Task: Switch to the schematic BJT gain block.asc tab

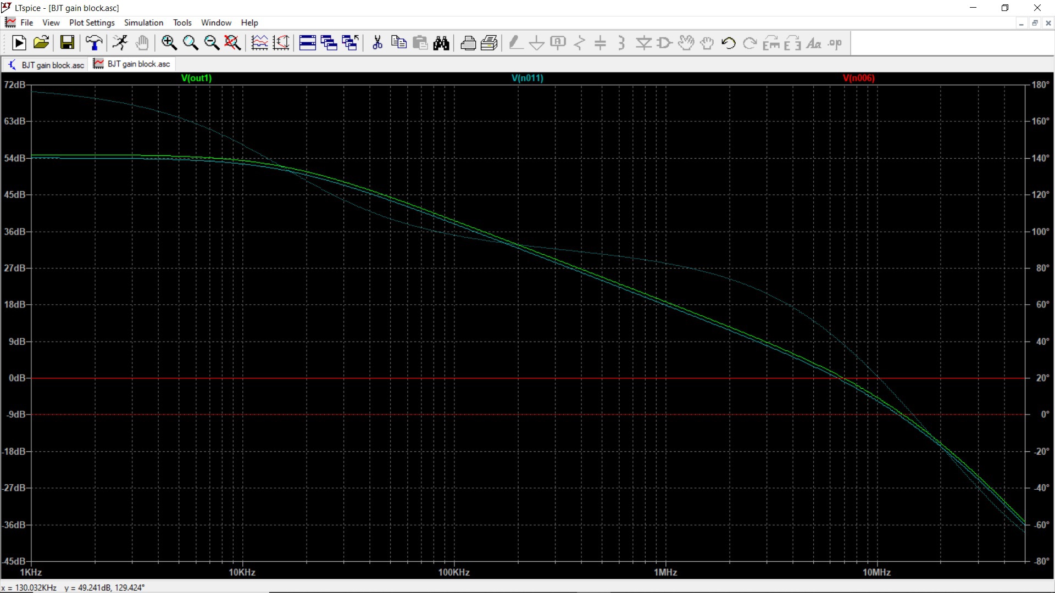Action: 46,65
